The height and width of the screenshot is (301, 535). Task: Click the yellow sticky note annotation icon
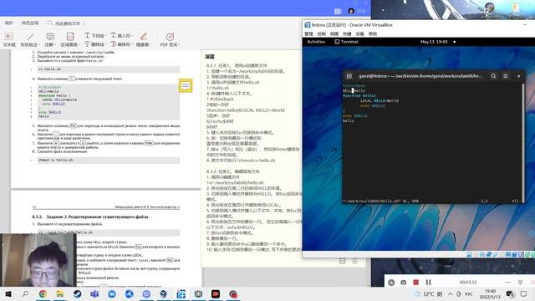coord(186,85)
